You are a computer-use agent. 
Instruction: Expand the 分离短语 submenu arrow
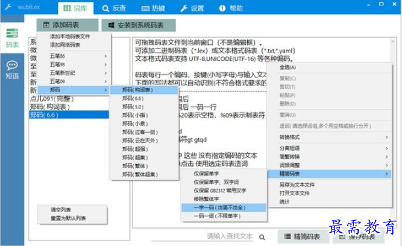coord(386,148)
